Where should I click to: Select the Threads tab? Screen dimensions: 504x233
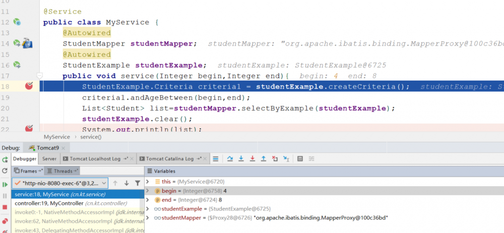(62, 171)
